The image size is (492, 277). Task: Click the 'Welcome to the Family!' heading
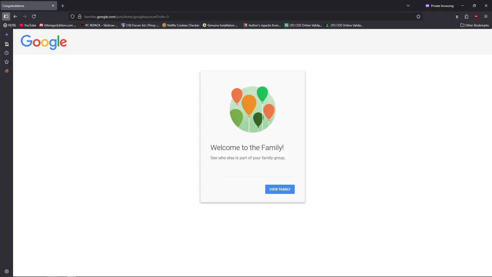pos(247,148)
